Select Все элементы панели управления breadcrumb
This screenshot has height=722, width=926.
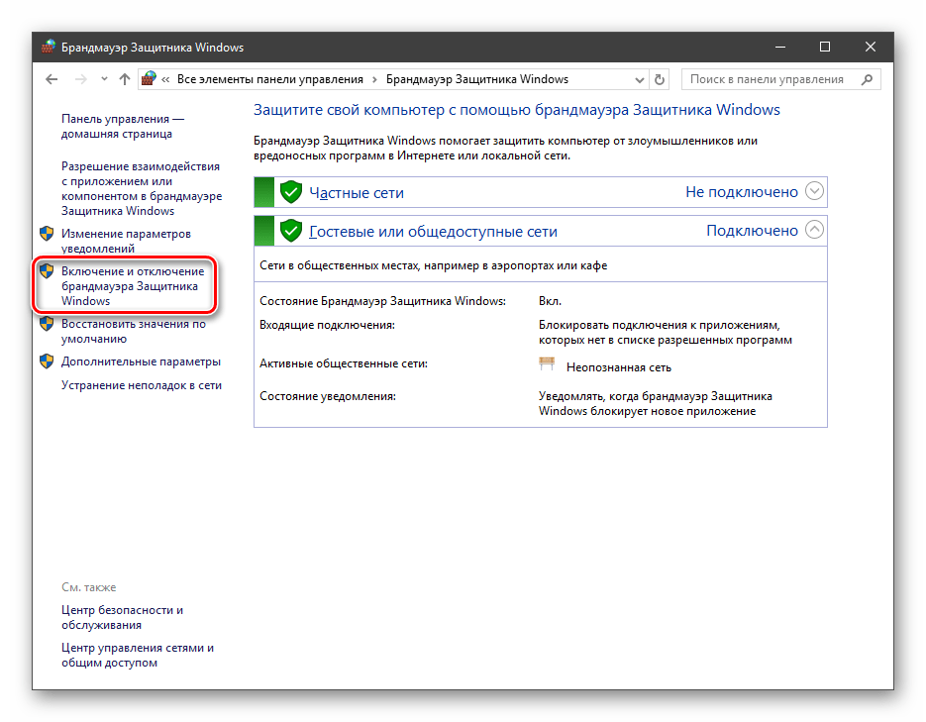coord(269,79)
